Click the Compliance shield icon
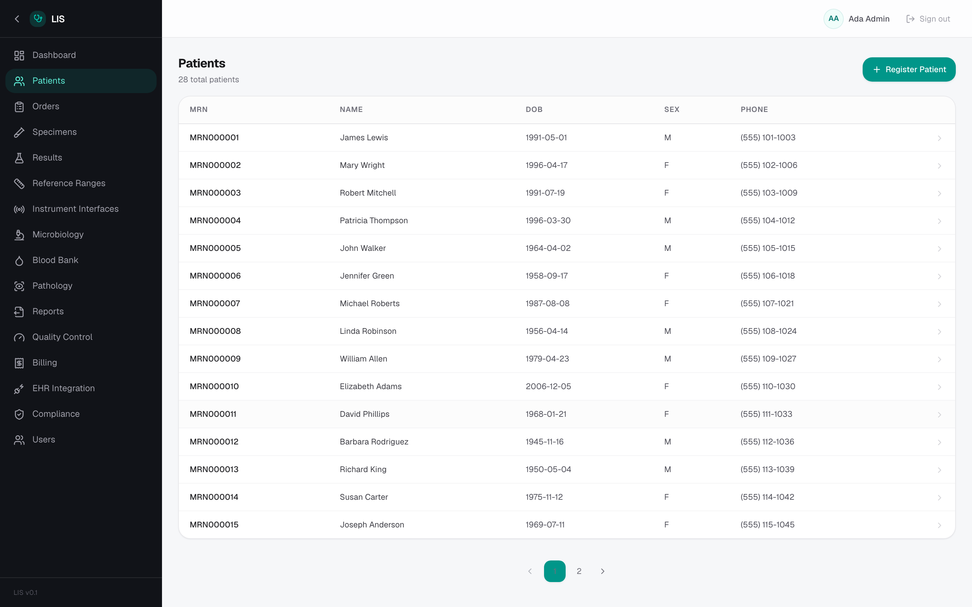972x607 pixels. pos(19,414)
